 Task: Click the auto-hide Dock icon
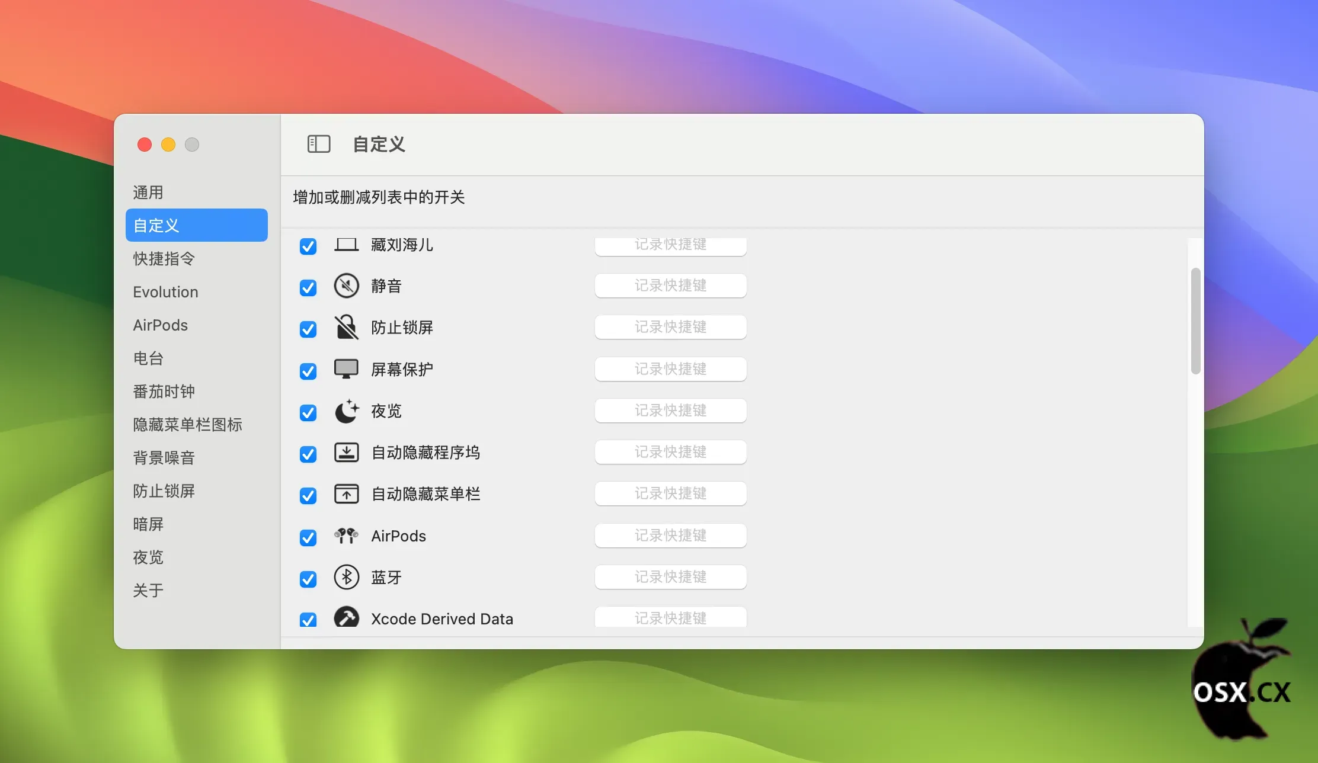click(x=346, y=453)
